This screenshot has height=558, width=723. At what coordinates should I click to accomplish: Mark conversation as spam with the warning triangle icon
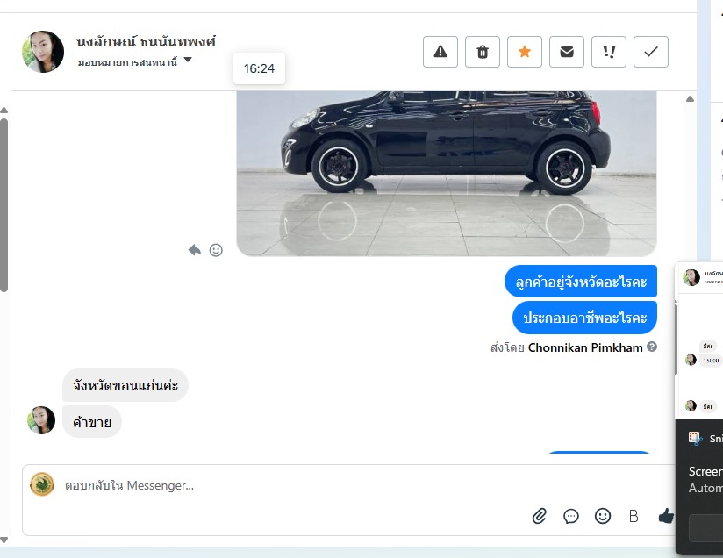(x=440, y=52)
